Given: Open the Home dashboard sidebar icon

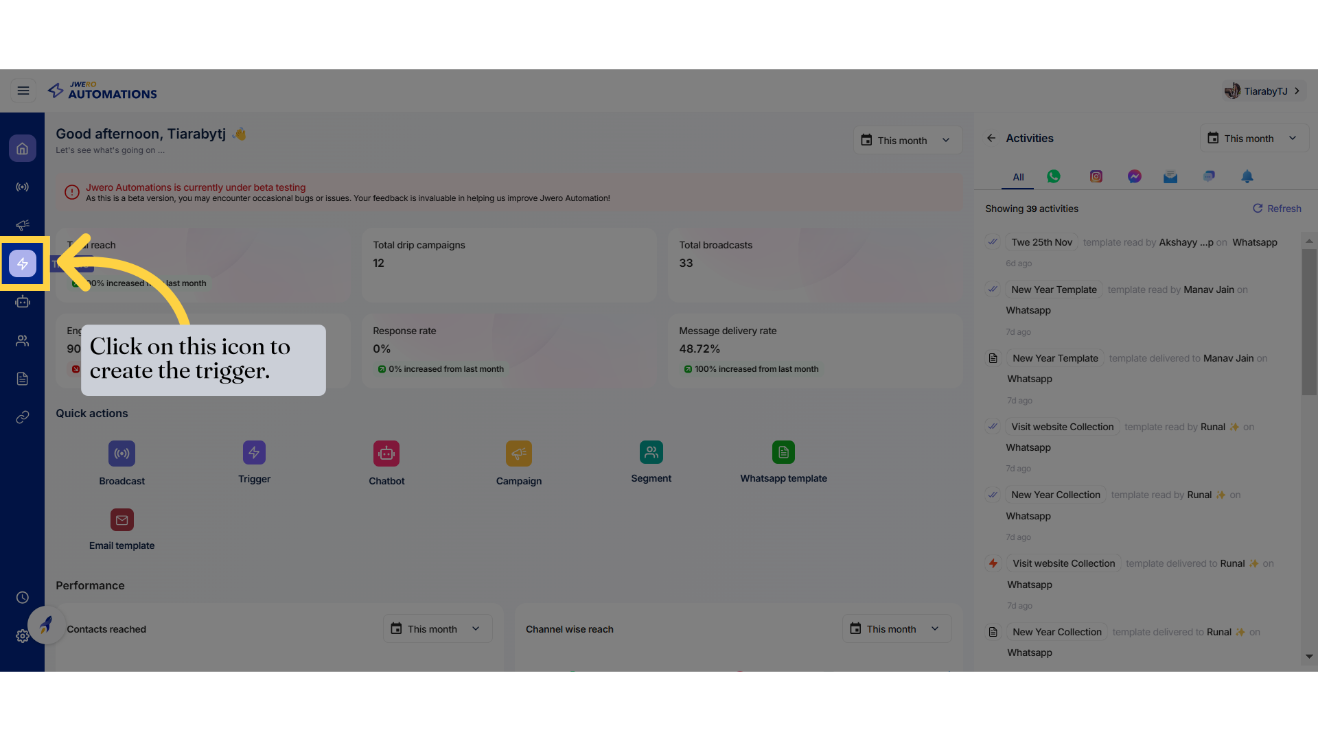Looking at the screenshot, I should [23, 148].
